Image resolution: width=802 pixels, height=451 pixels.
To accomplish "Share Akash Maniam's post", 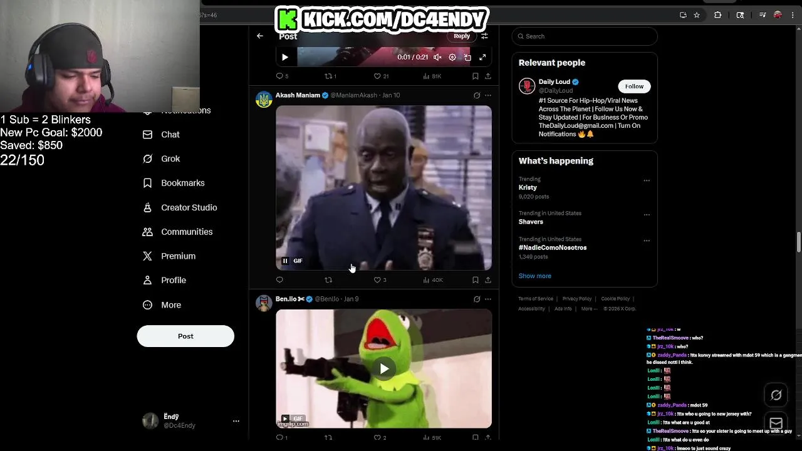I will (x=488, y=280).
